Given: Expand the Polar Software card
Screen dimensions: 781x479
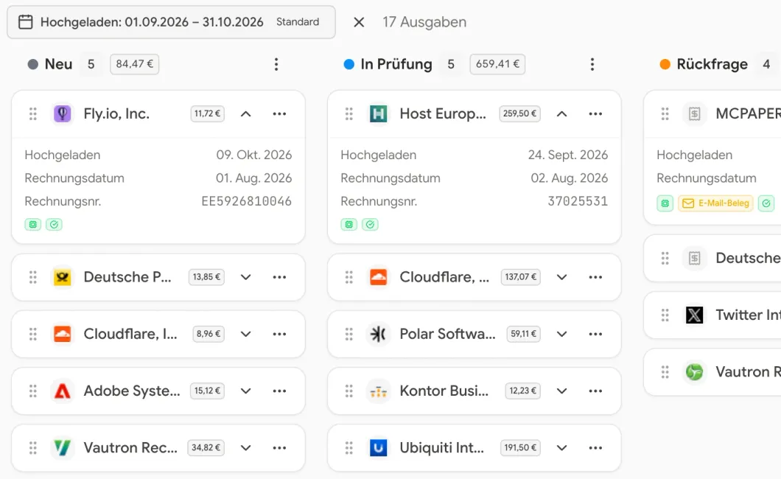Looking at the screenshot, I should (x=562, y=334).
